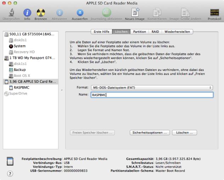Select disk1s1 in the sidebar
This screenshot has height=180, width=224.
[x=30, y=64]
